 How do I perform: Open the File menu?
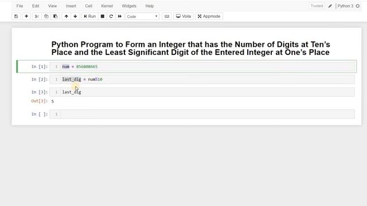[19, 6]
